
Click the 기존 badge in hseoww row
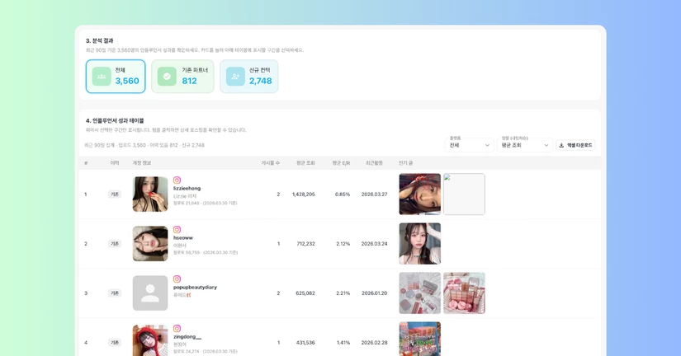pyautogui.click(x=115, y=244)
